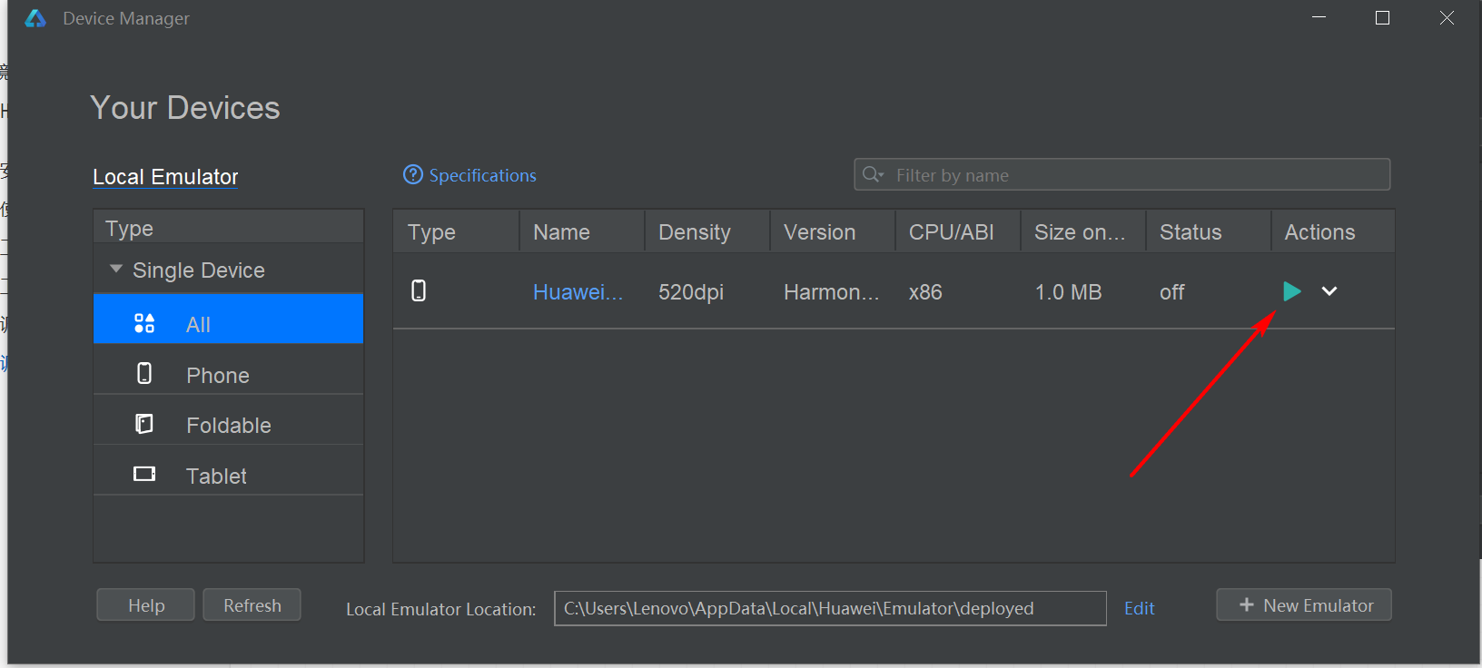Select the All category icon in sidebar
This screenshot has width=1482, height=668.
[144, 323]
